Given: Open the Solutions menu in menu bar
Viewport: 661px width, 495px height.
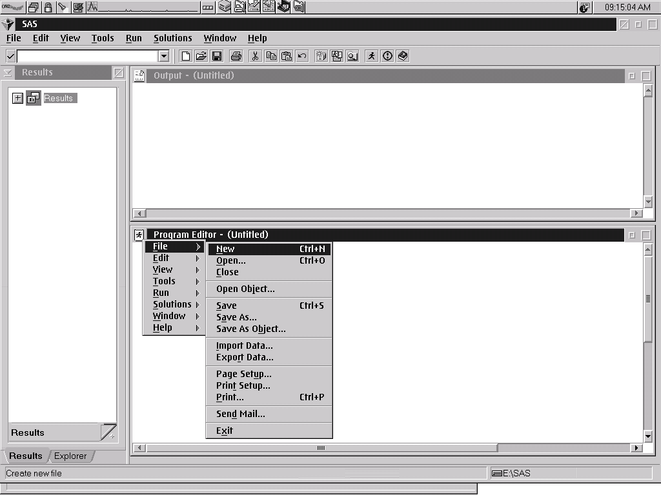Looking at the screenshot, I should (172, 38).
